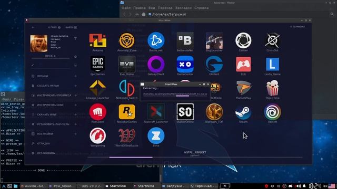Image resolution: width=337 pixels, height=189 pixels.
Task: Click the file manager home icon
Action: point(144,14)
